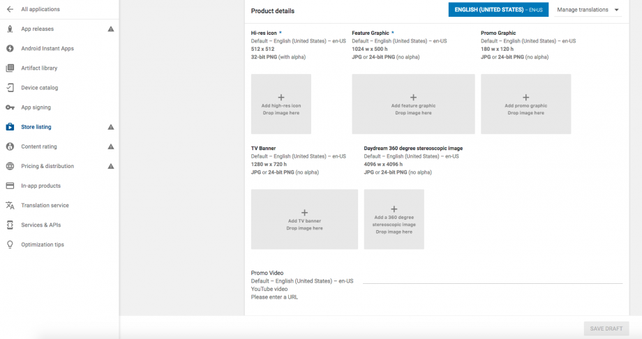
Task: Click the App signing key icon
Action: click(x=10, y=107)
